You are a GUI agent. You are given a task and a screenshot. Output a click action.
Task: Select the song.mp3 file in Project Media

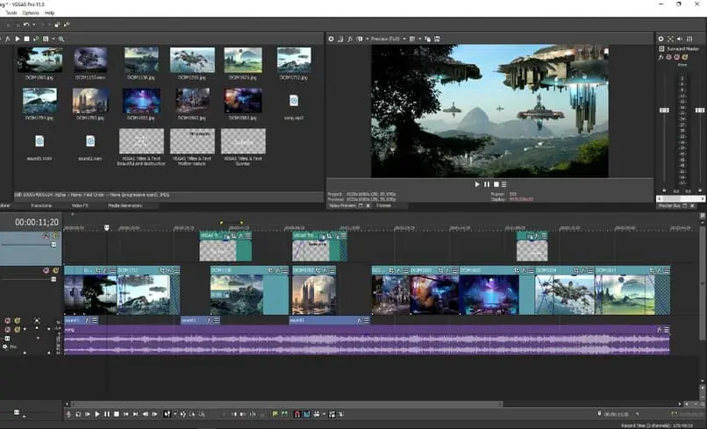point(294,106)
